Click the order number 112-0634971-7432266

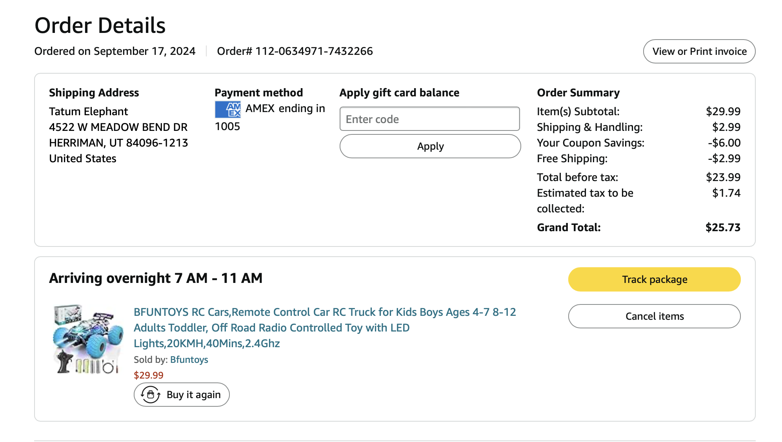314,51
